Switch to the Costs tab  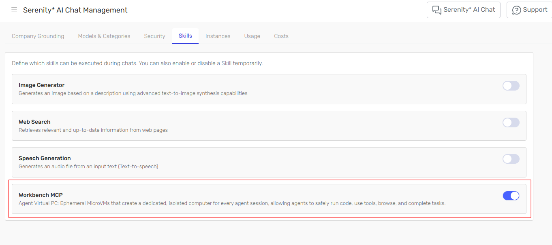281,36
